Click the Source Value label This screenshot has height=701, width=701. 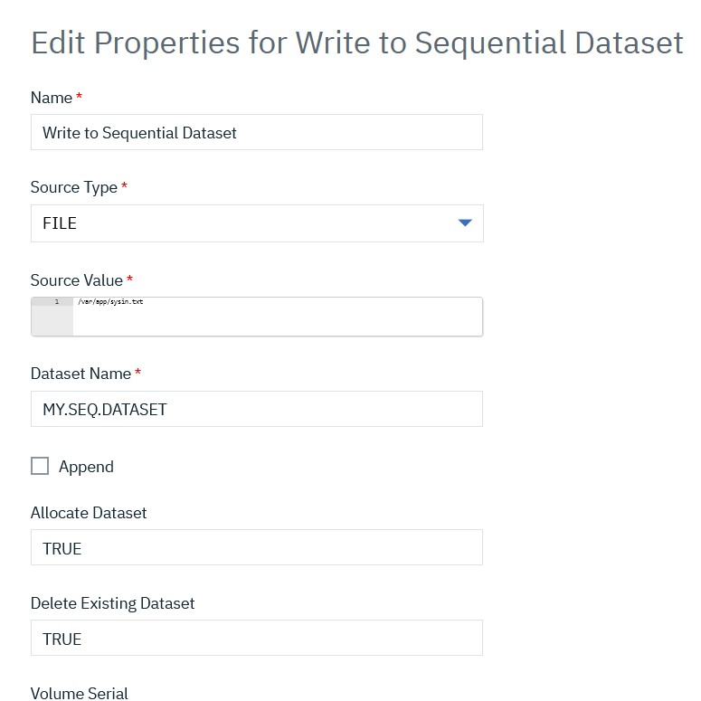[x=77, y=280]
